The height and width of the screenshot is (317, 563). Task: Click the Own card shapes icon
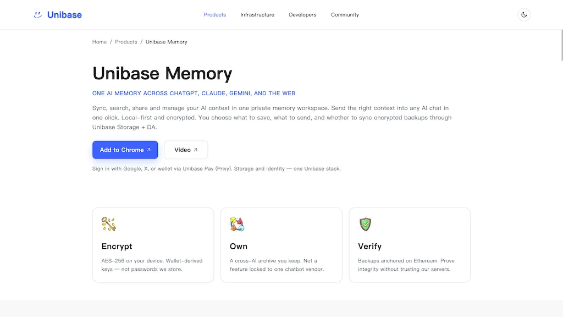pos(237,224)
